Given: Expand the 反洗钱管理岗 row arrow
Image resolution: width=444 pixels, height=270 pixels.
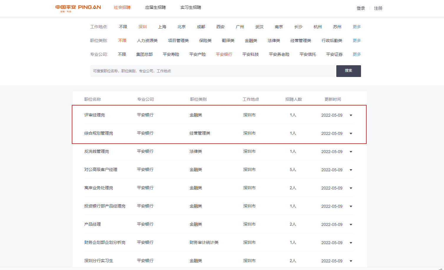Looking at the screenshot, I should point(351,152).
